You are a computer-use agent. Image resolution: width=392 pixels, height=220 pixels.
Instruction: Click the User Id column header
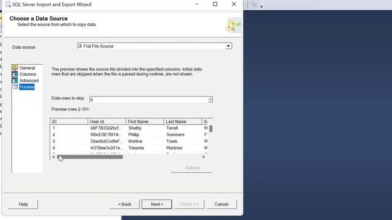107,122
